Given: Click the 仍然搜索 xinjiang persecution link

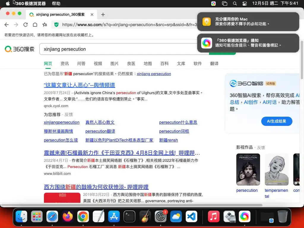Looking at the screenshot, I should (x=154, y=74).
